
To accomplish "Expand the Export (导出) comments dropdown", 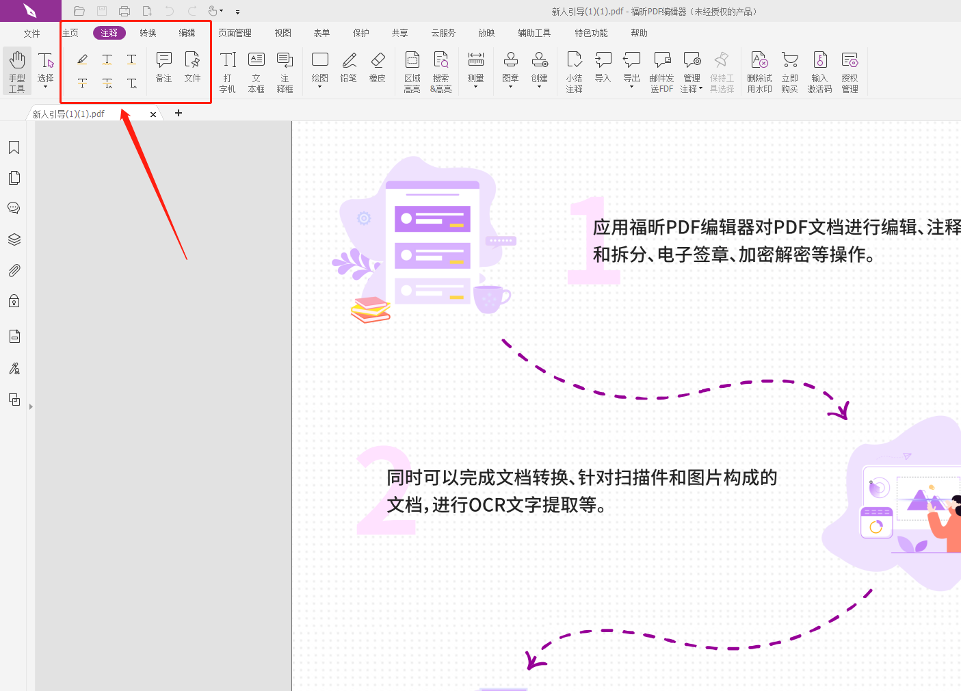I will pos(631,87).
